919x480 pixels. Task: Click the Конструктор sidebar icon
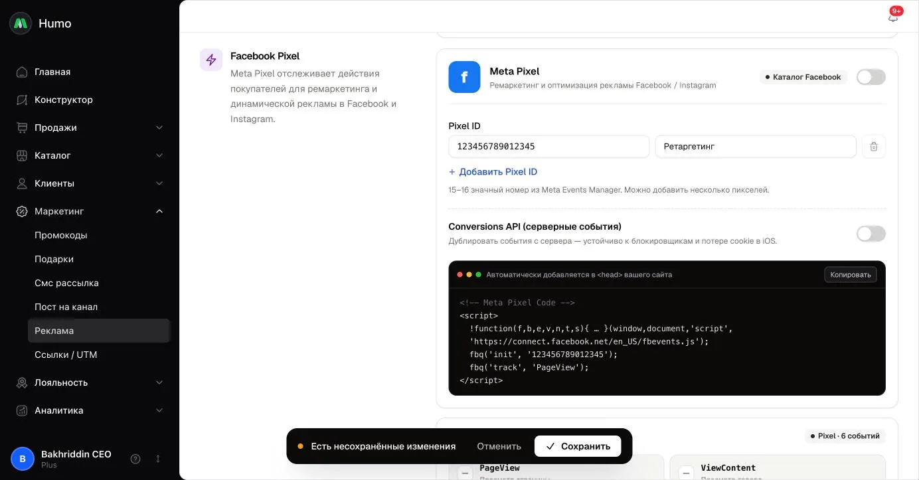(x=22, y=100)
